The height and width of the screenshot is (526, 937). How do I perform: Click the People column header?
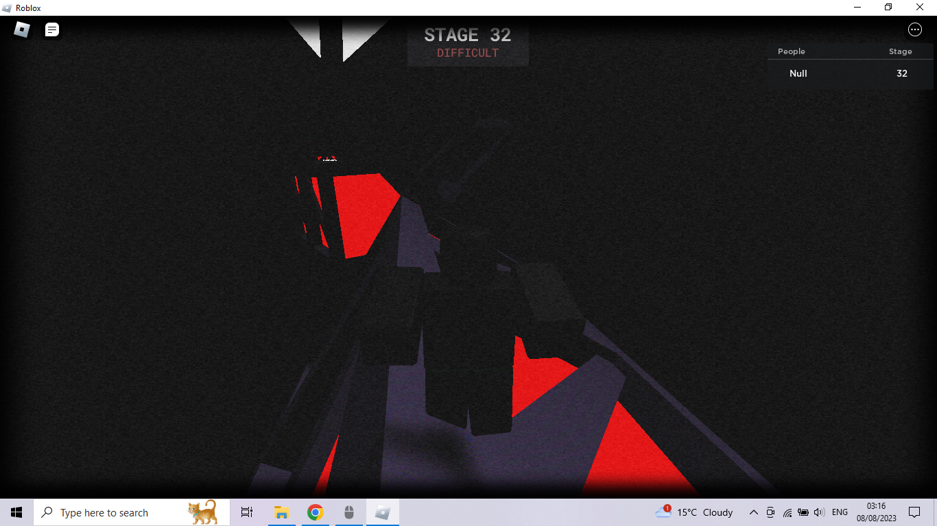pos(791,51)
